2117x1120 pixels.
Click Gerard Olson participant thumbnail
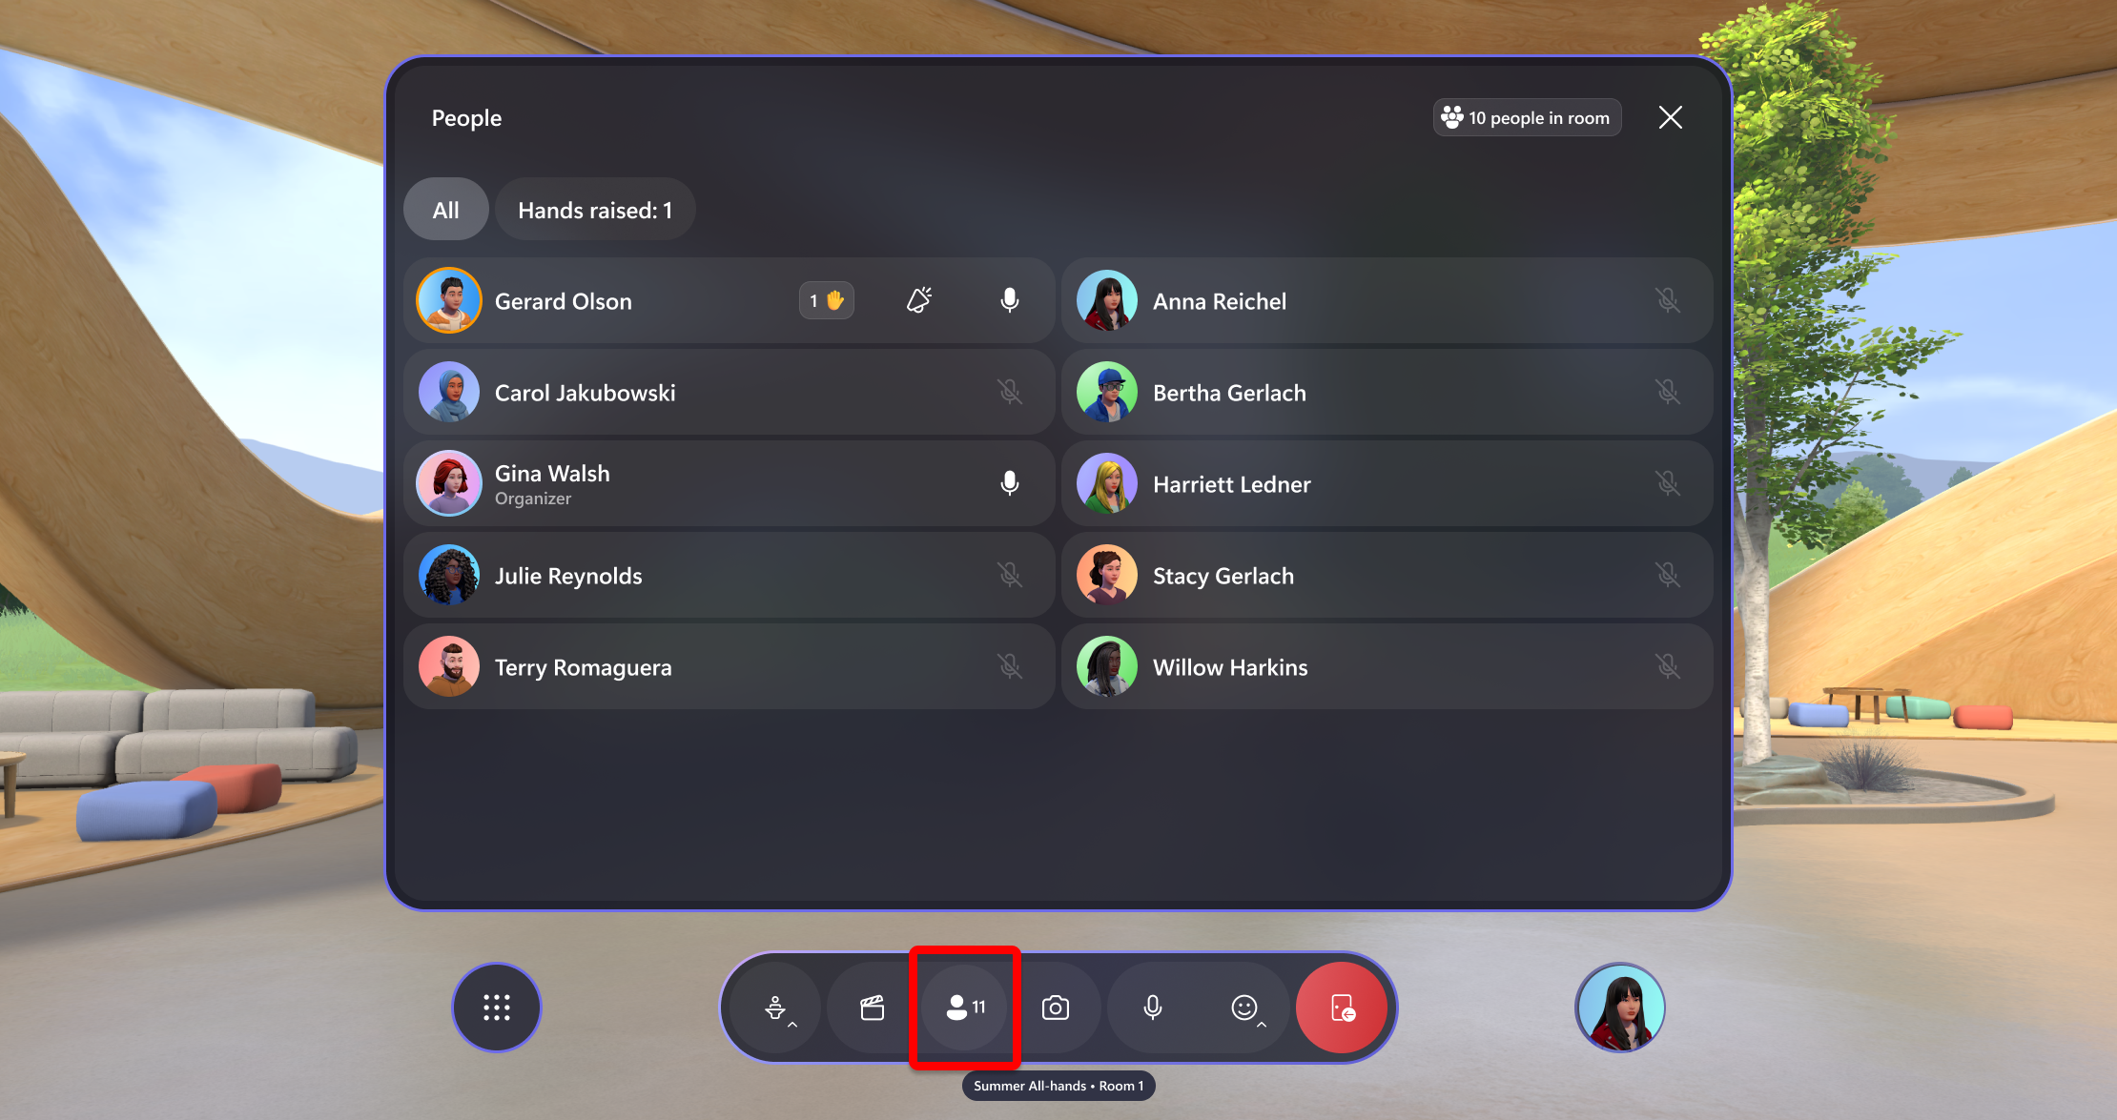[x=454, y=299]
